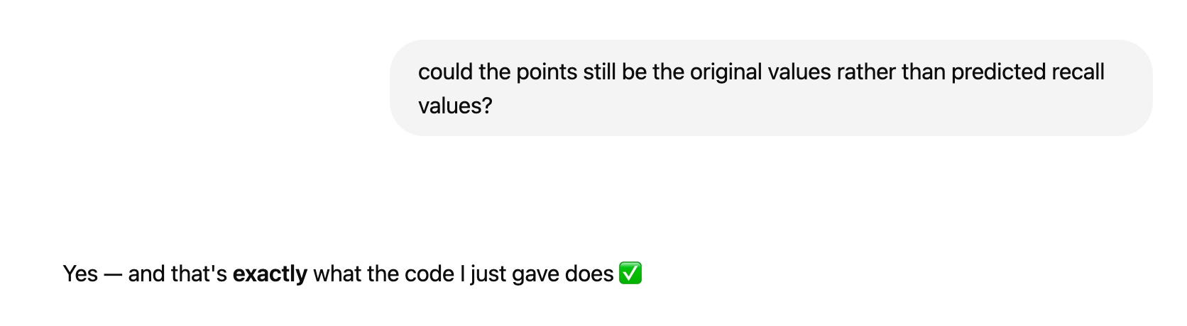
Task: Click the green check mark emoji
Action: click(630, 274)
